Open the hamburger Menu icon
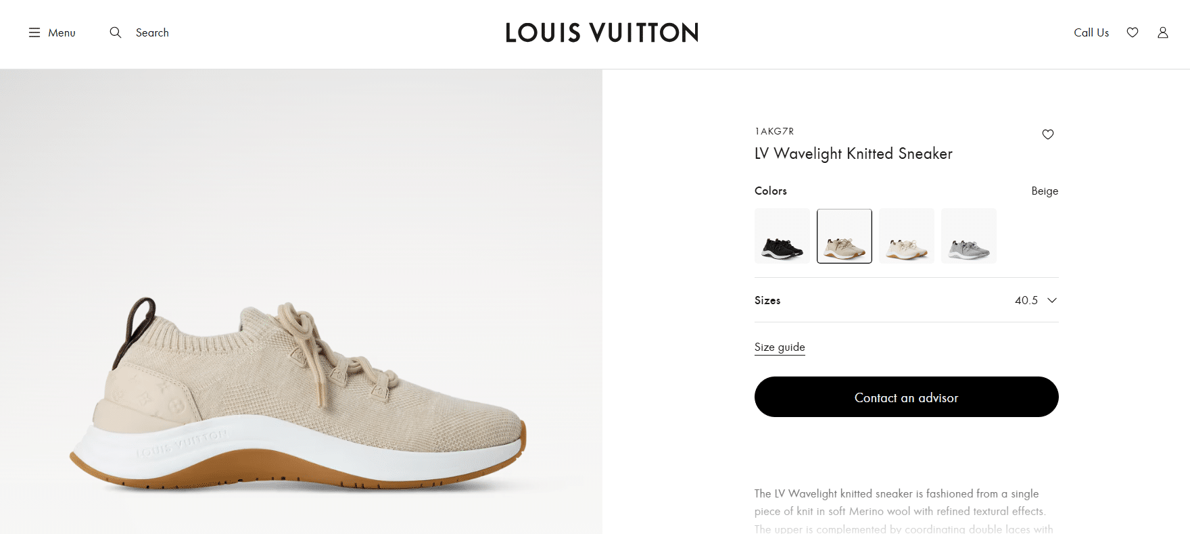The image size is (1190, 534). pyautogui.click(x=34, y=32)
